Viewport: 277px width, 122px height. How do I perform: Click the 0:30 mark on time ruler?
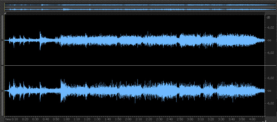[x=36, y=119]
